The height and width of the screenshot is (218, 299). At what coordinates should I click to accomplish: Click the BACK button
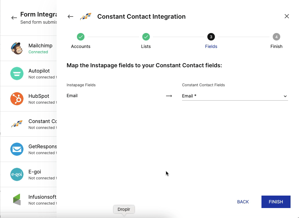tap(243, 202)
